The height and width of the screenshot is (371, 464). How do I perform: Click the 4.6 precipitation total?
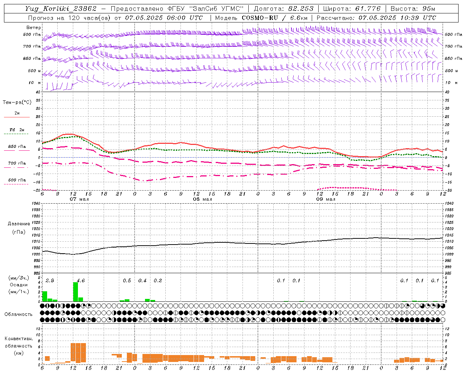[80, 281]
